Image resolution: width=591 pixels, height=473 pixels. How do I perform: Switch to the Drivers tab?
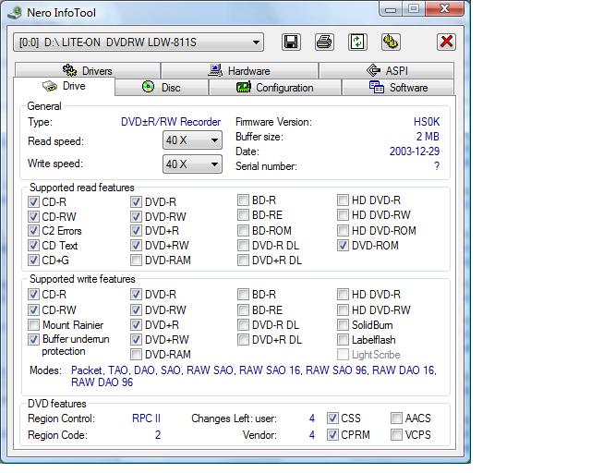[88, 70]
